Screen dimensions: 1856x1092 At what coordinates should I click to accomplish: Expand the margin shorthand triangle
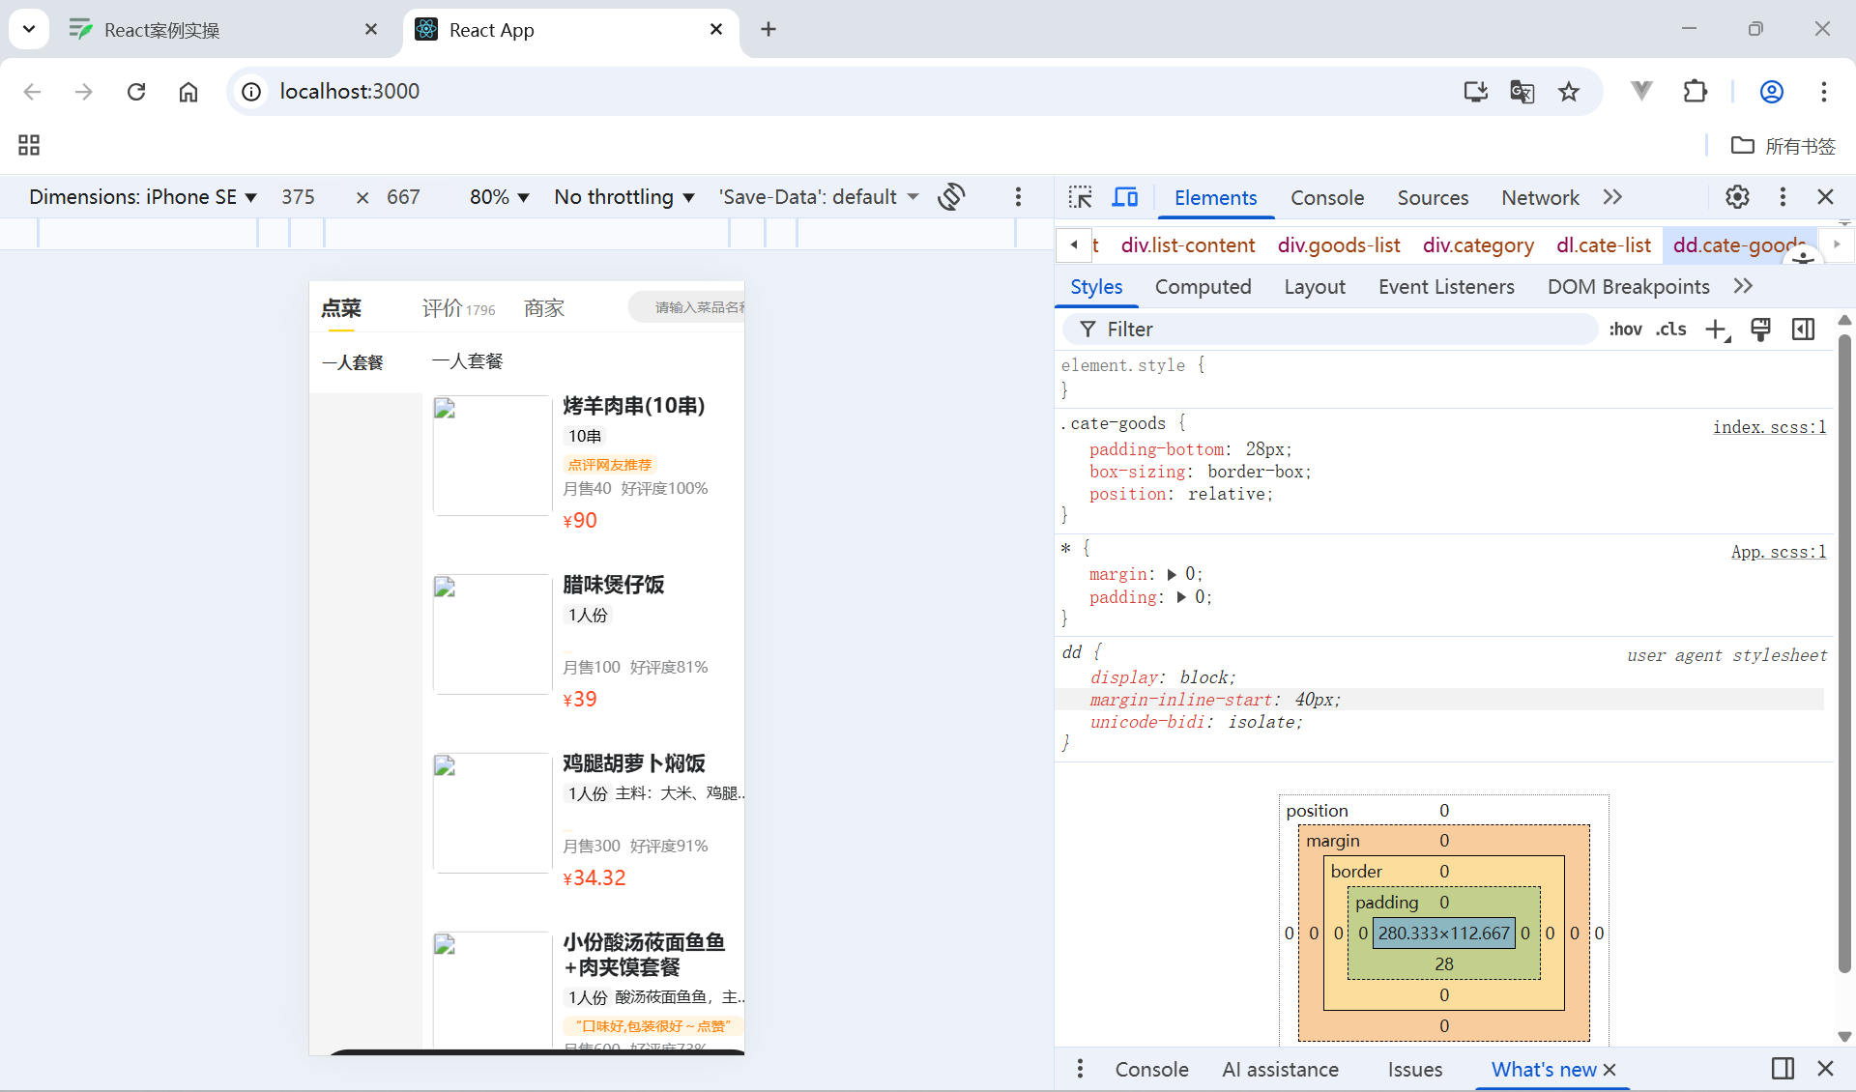tap(1172, 575)
